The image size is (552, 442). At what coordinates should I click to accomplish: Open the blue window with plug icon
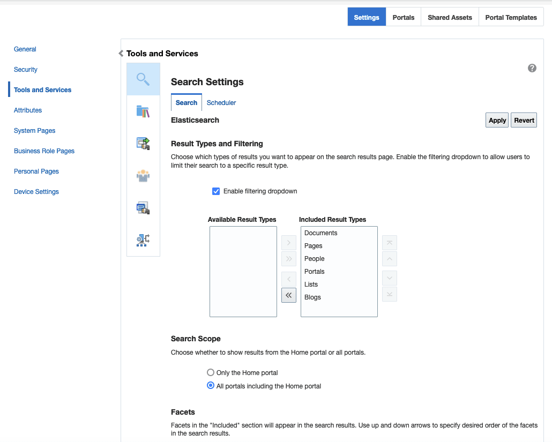(x=143, y=208)
